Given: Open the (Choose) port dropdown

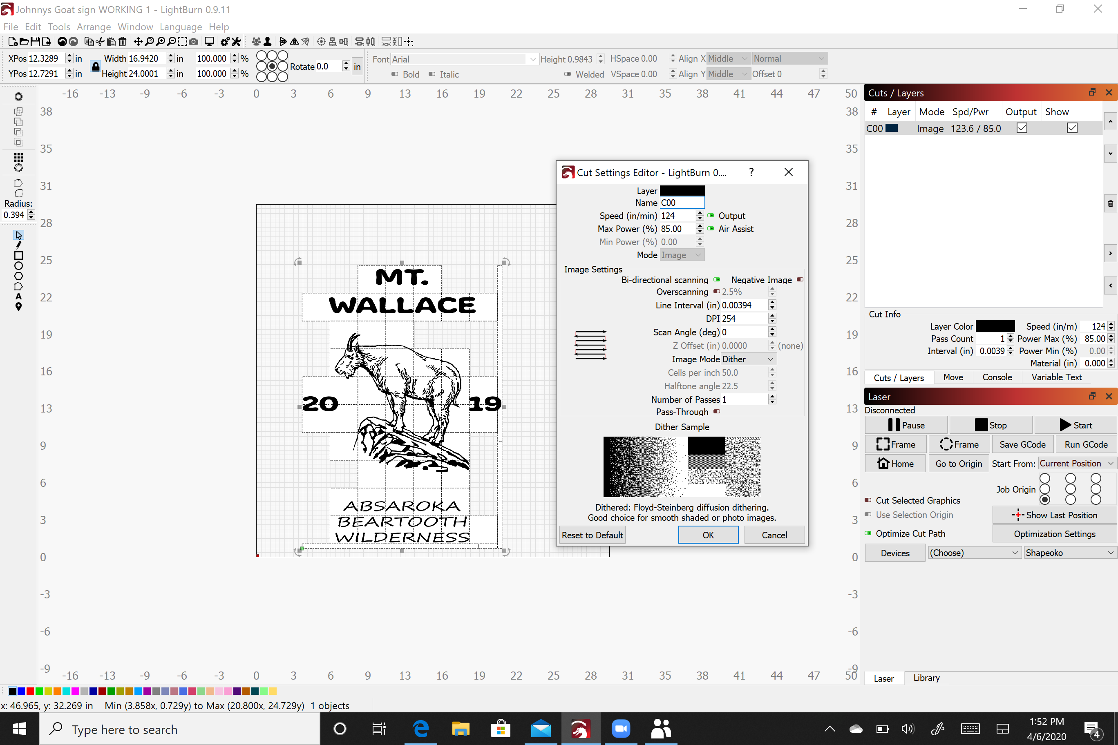Looking at the screenshot, I should (x=974, y=553).
